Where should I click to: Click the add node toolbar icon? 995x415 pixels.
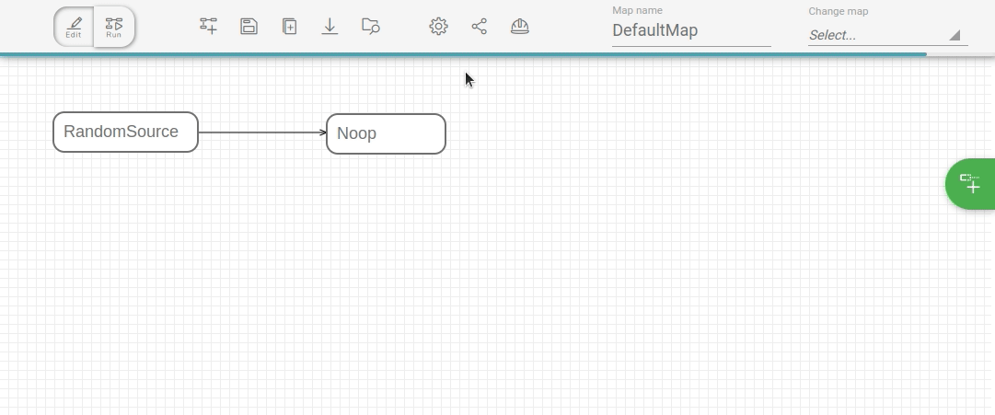pyautogui.click(x=208, y=26)
